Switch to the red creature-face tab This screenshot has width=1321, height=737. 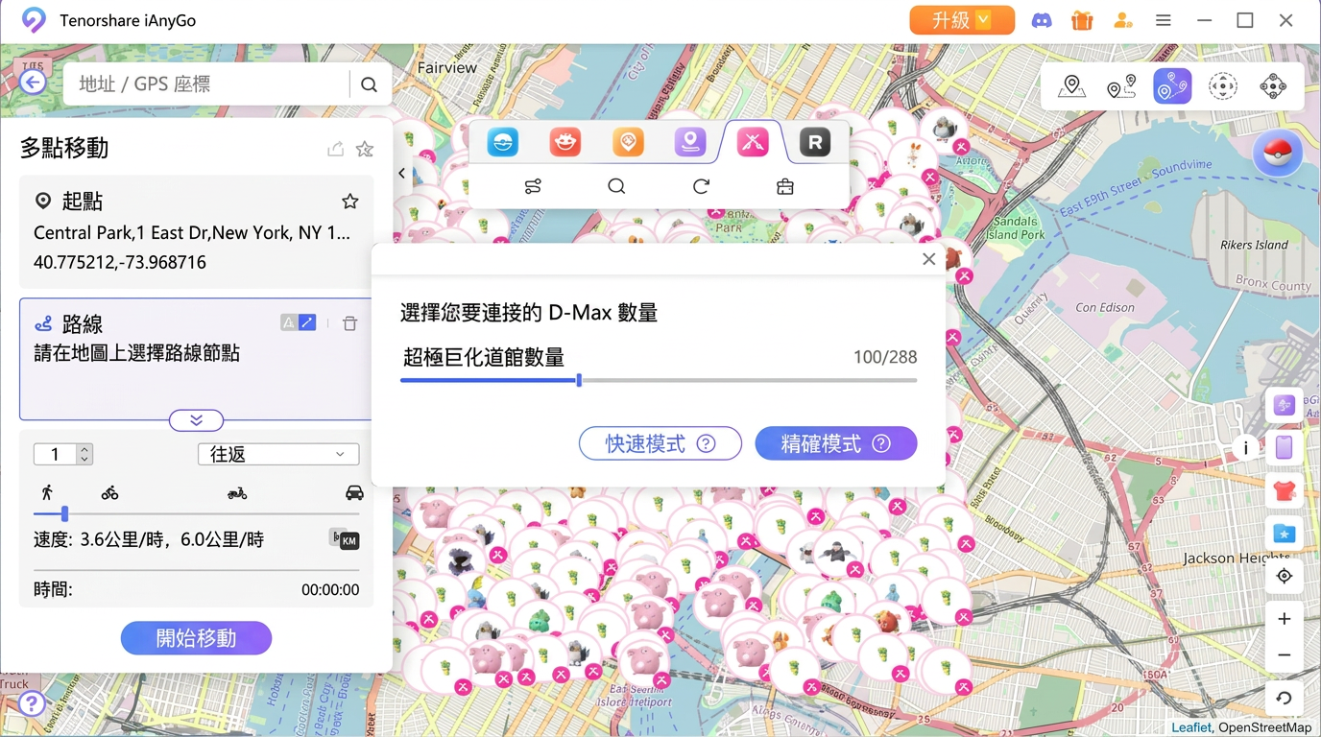[x=565, y=142]
